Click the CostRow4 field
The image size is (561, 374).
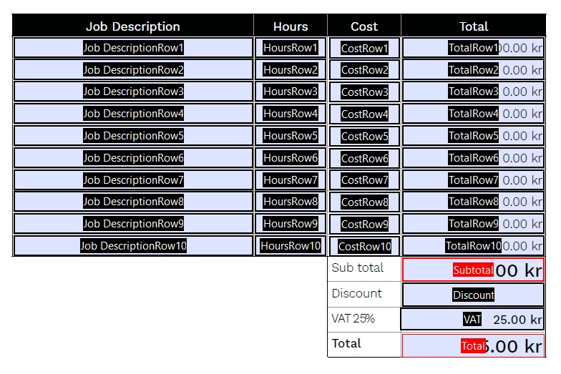pos(364,114)
